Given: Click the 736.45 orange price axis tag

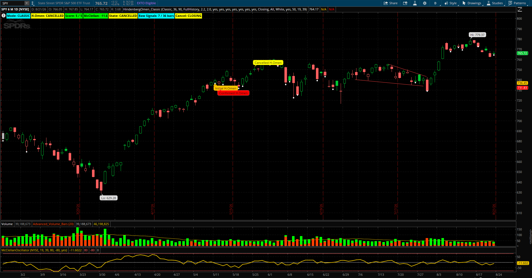Looking at the screenshot, I should (x=522, y=83).
